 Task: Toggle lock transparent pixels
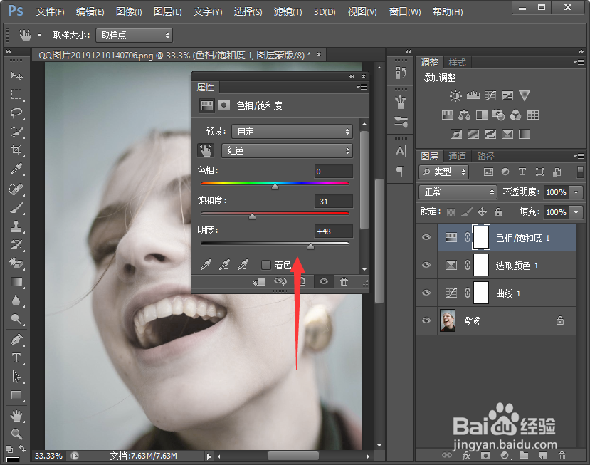click(451, 212)
